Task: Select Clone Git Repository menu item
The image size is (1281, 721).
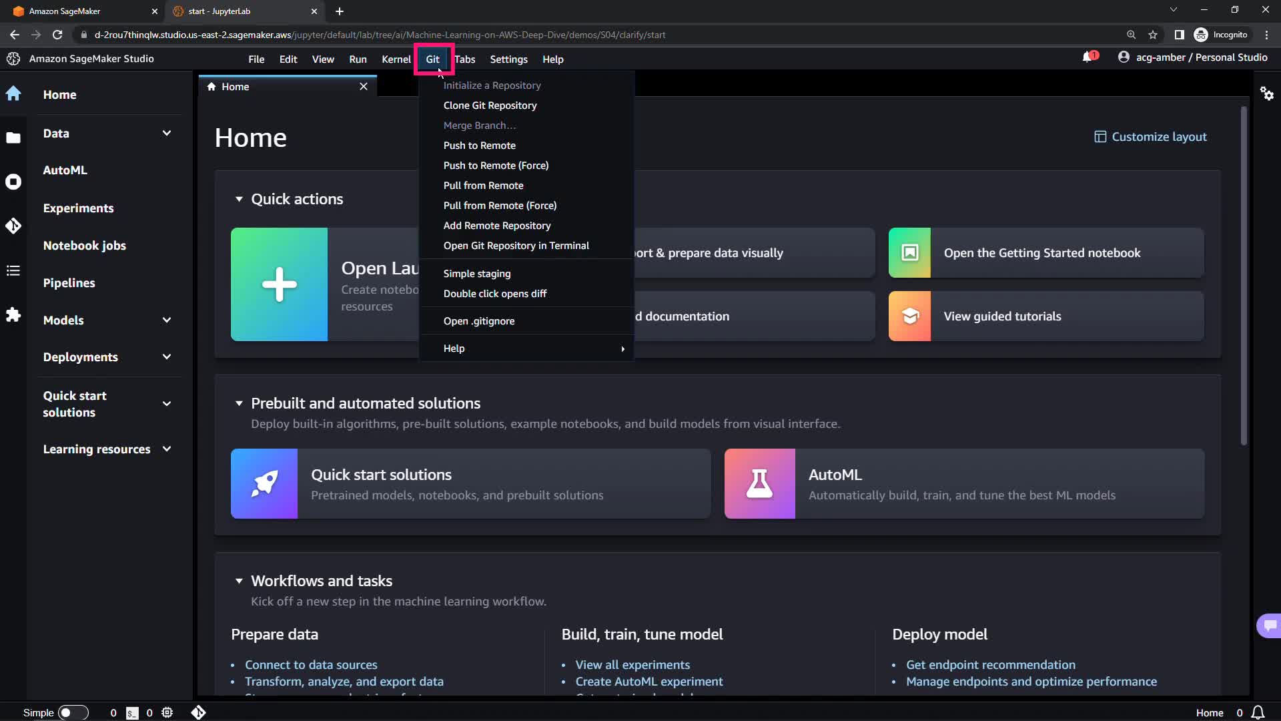Action: (490, 105)
